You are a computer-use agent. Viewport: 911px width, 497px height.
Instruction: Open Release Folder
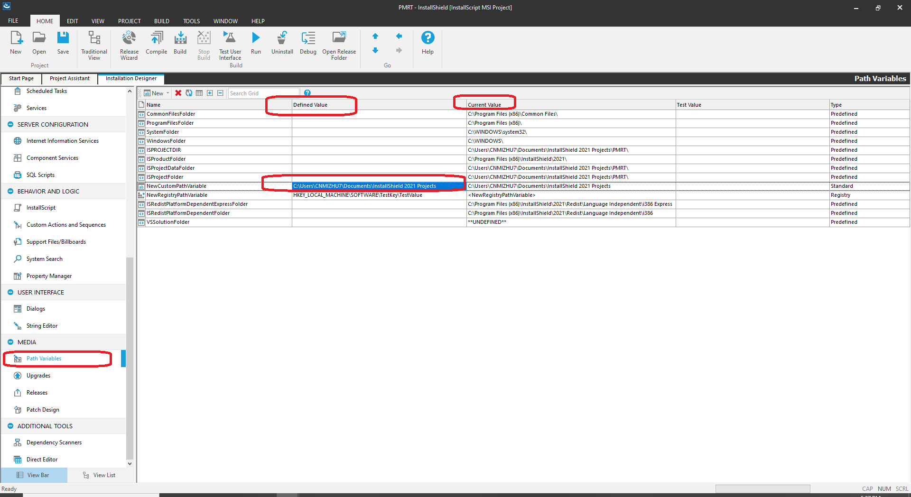[339, 46]
